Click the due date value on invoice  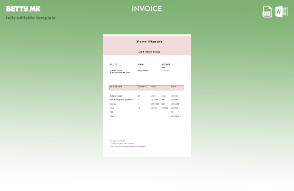(x=166, y=70)
